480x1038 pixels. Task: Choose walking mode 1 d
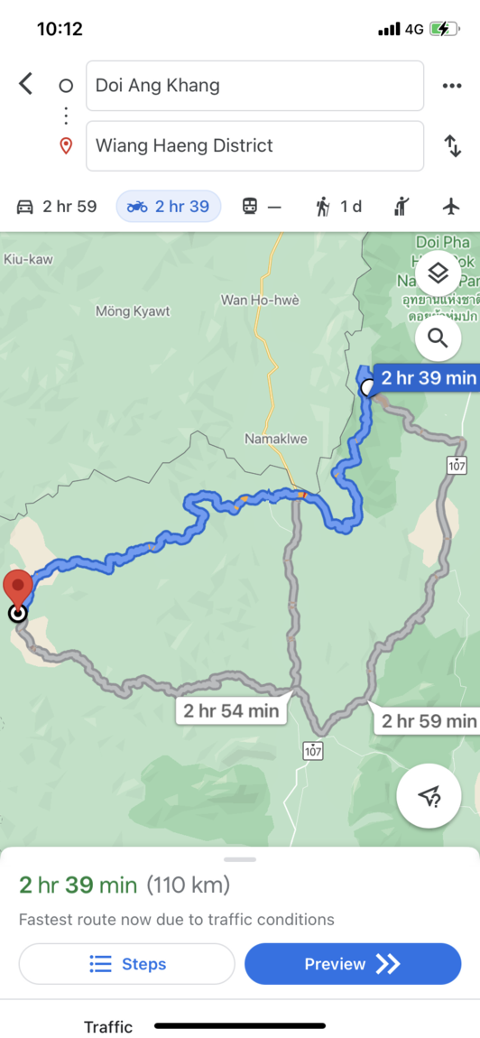[339, 207]
